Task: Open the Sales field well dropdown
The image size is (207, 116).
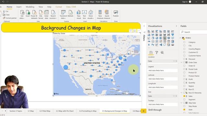Action: 174,96
